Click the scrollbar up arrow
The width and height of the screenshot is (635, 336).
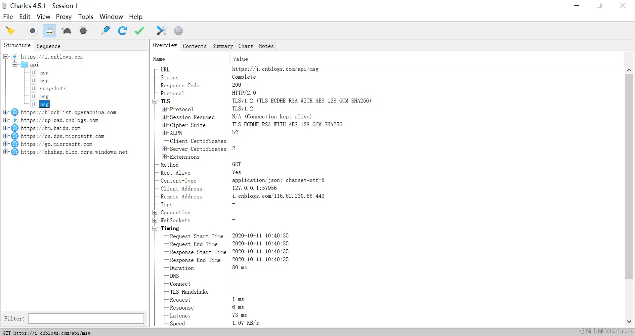(629, 70)
